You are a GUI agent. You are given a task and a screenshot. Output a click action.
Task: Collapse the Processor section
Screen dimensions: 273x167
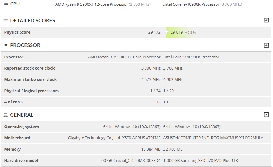coord(266,45)
